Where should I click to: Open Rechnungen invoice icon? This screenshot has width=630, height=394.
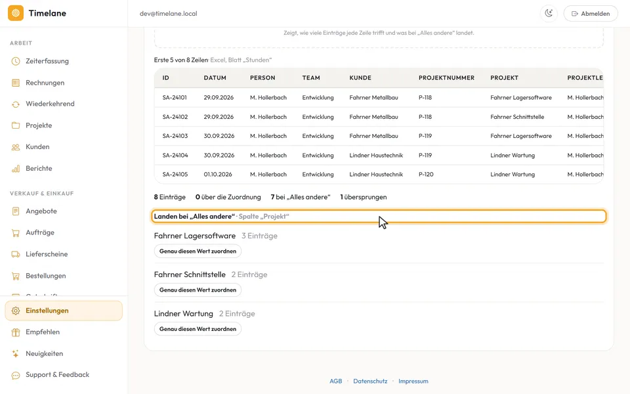[16, 83]
